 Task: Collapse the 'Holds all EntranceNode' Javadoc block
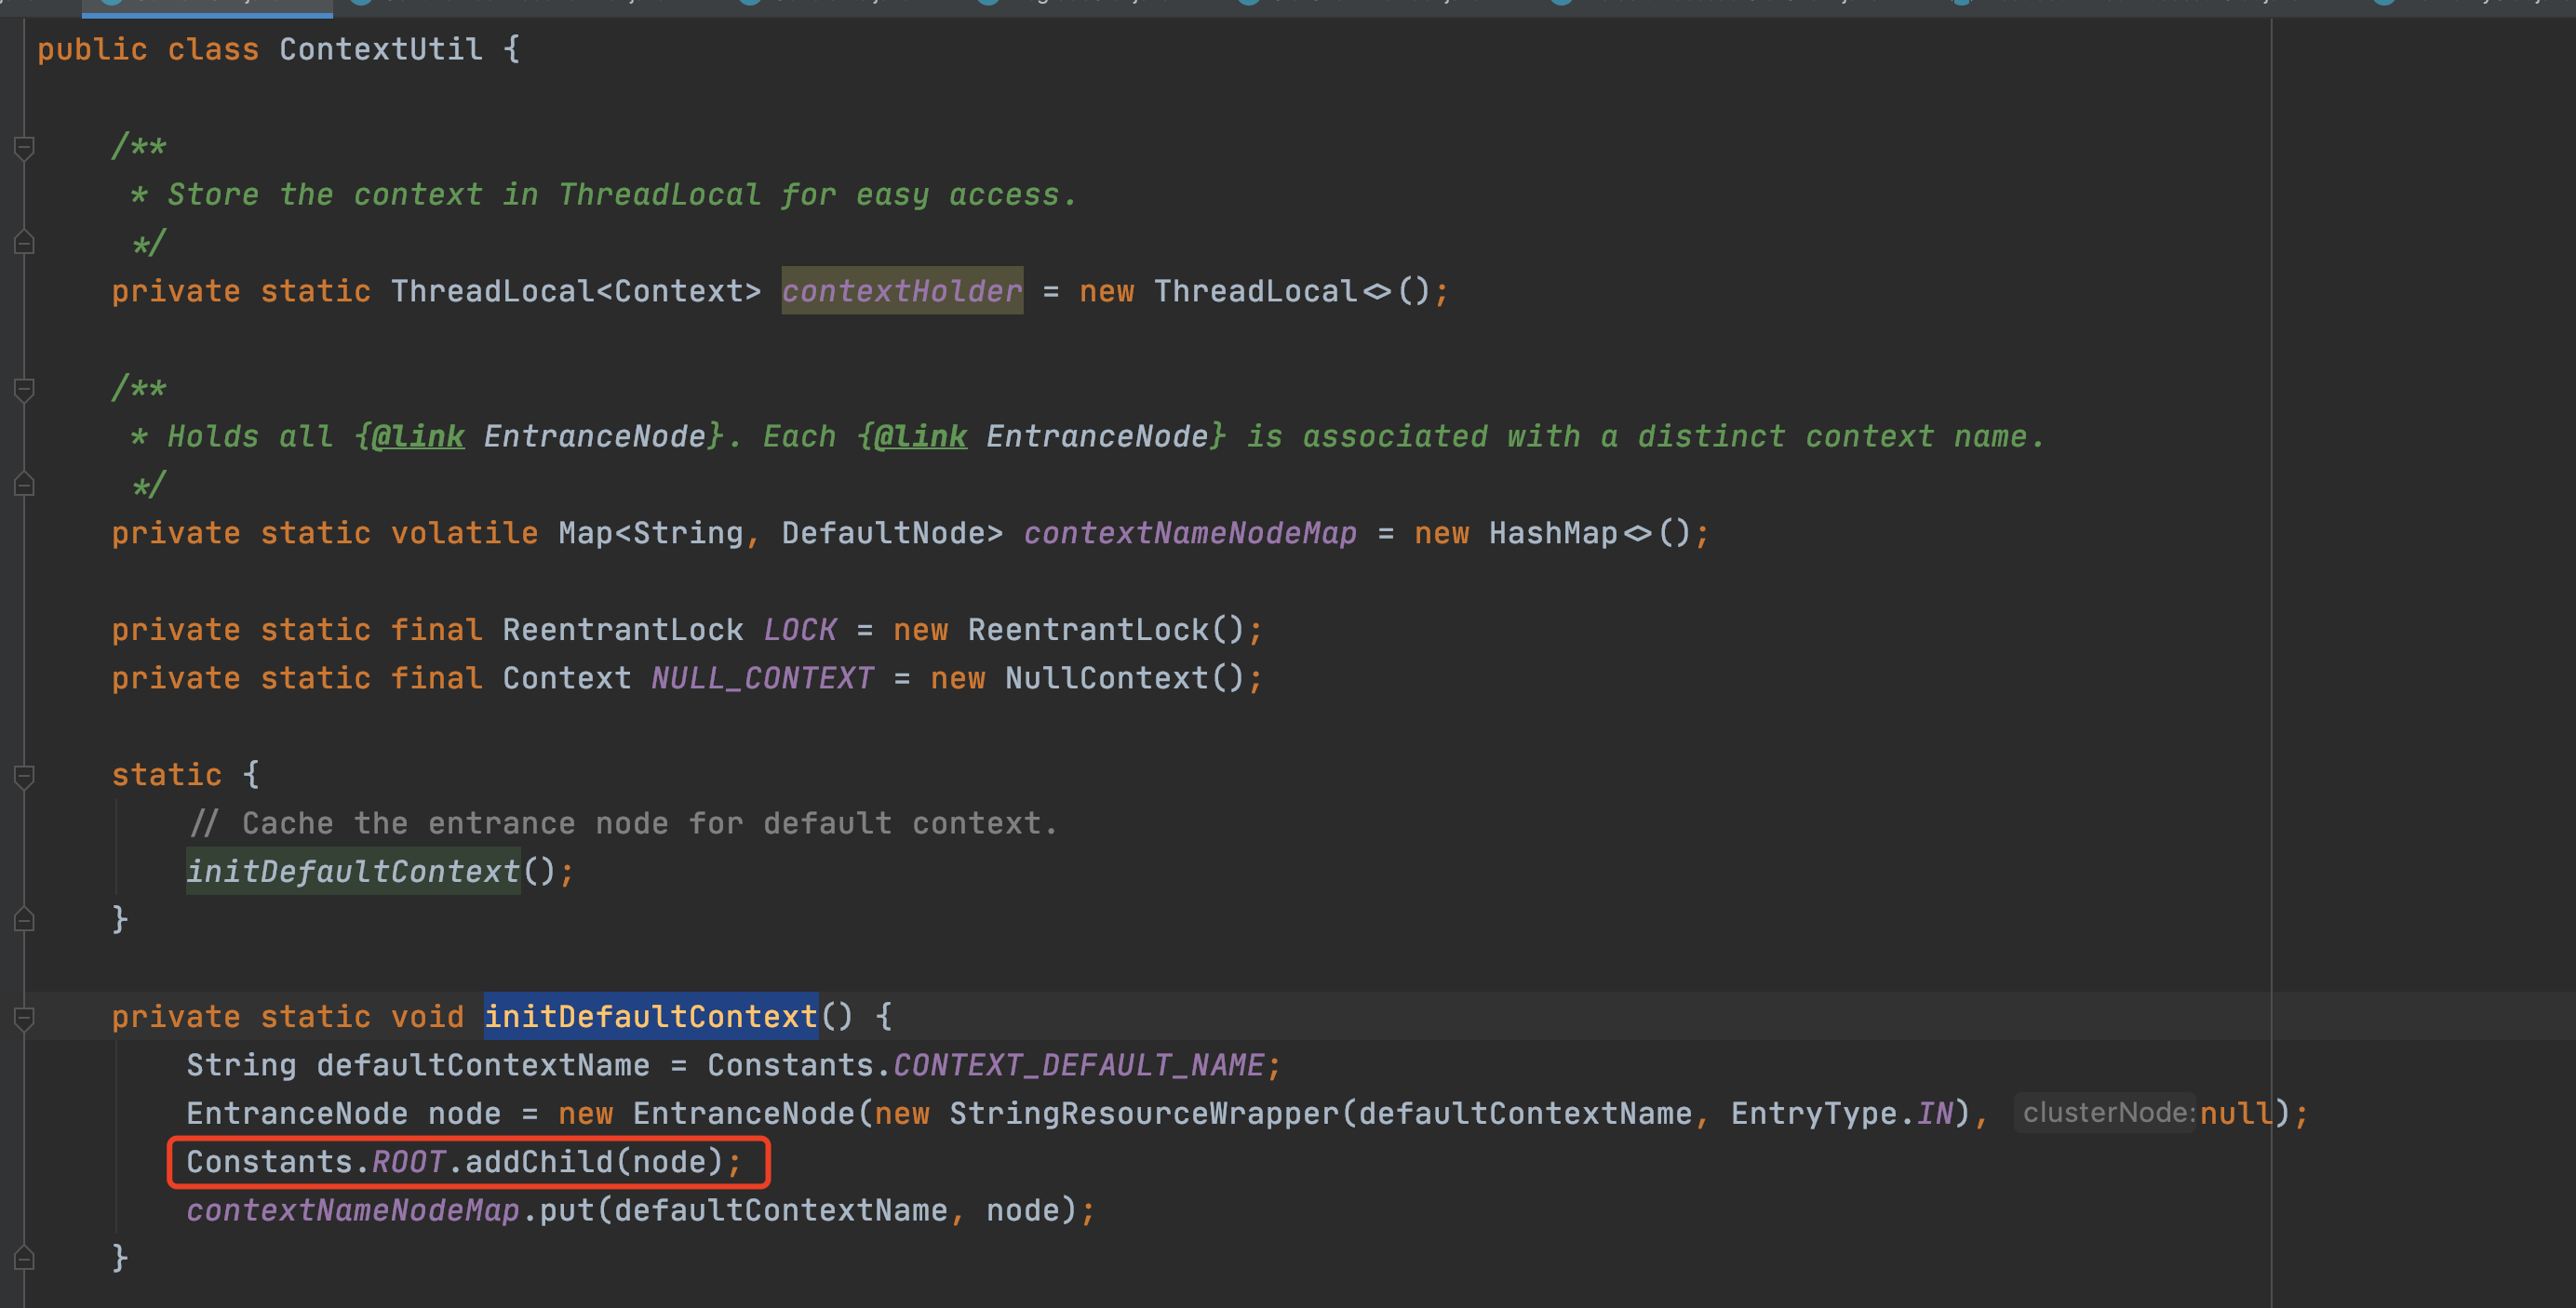25,390
